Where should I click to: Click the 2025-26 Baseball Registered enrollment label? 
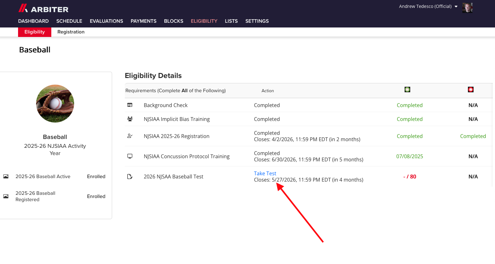click(x=35, y=196)
